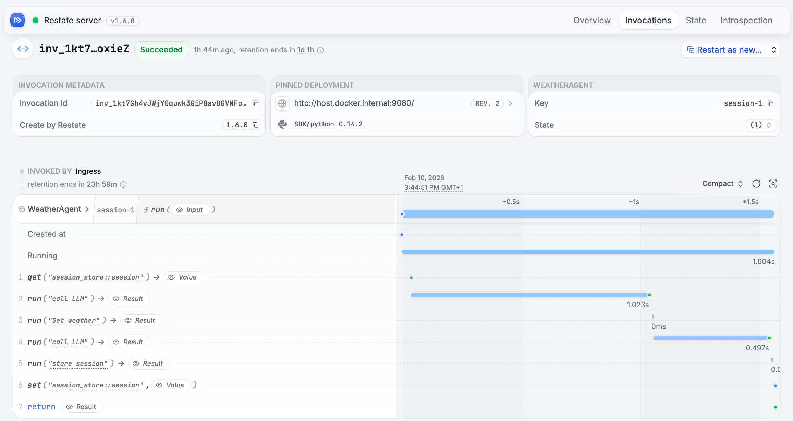
Task: Open the Introspection tab
Action: pos(746,21)
